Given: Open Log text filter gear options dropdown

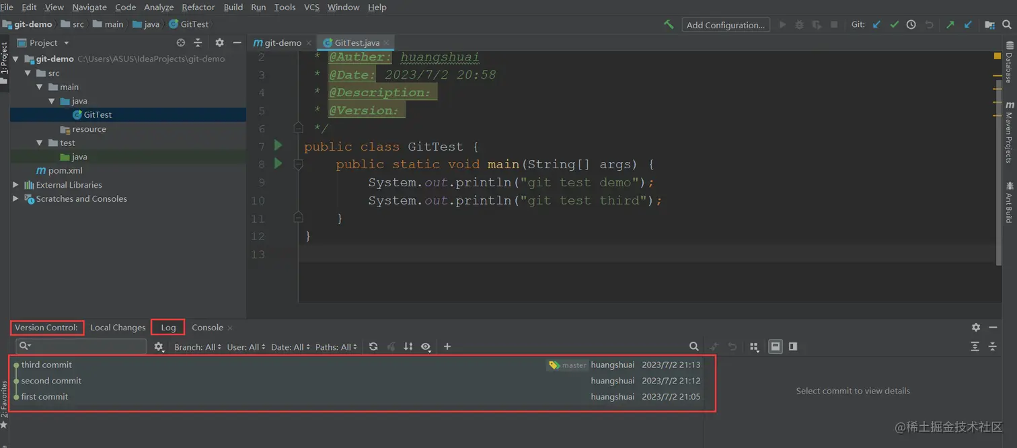Looking at the screenshot, I should pos(159,346).
